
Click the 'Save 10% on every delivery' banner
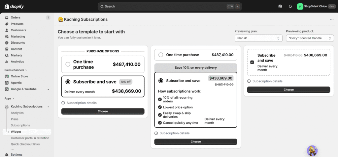pyautogui.click(x=196, y=68)
